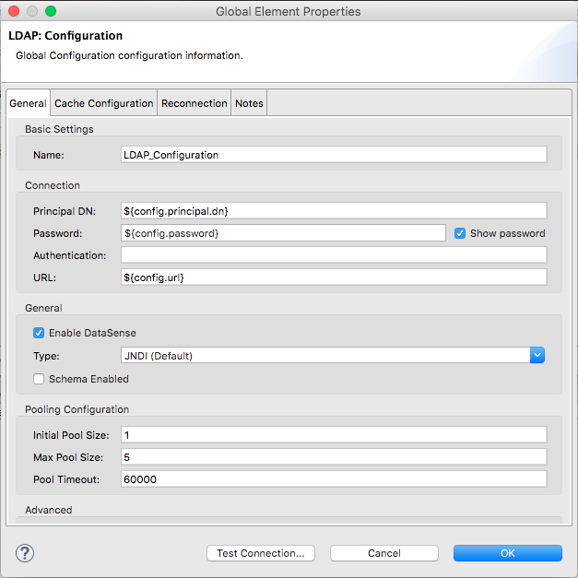The width and height of the screenshot is (578, 578).
Task: Click the Basic Settings section label
Action: [59, 129]
